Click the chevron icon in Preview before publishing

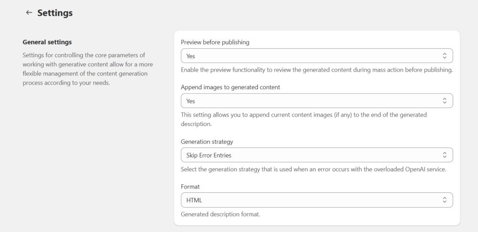point(445,56)
